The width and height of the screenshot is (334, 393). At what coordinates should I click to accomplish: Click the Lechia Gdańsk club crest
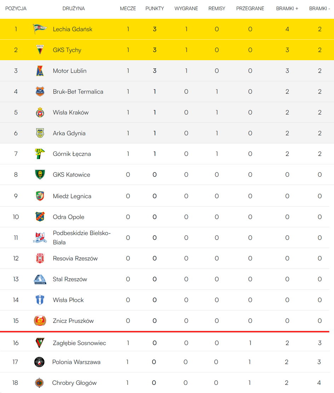(40, 29)
